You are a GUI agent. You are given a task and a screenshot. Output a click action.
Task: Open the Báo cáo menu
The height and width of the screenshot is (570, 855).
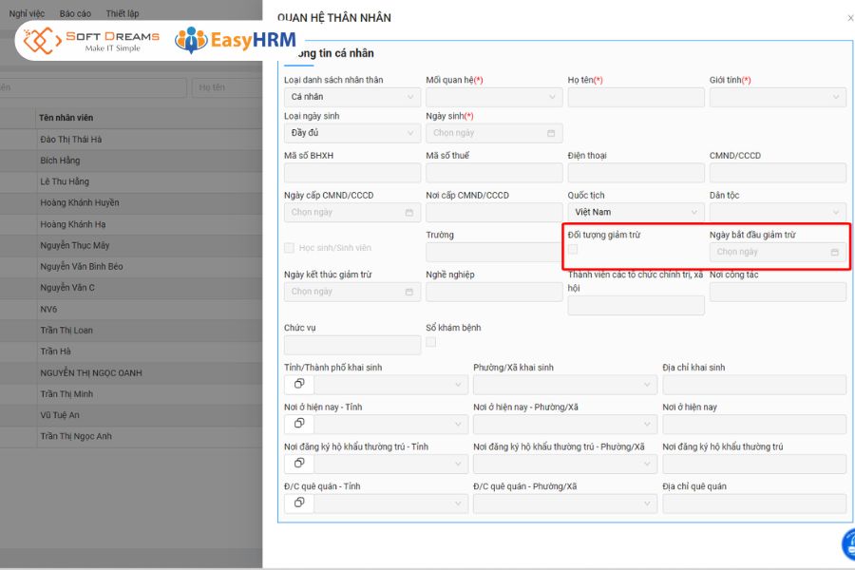coord(75,13)
